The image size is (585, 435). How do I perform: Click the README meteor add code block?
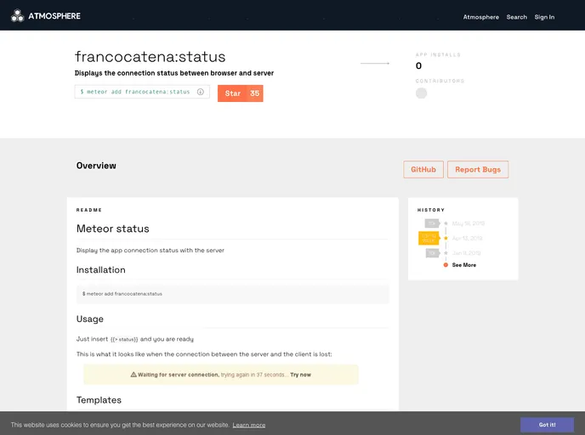(232, 294)
